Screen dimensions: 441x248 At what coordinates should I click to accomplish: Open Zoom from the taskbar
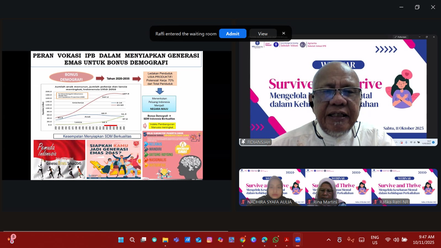(x=298, y=240)
